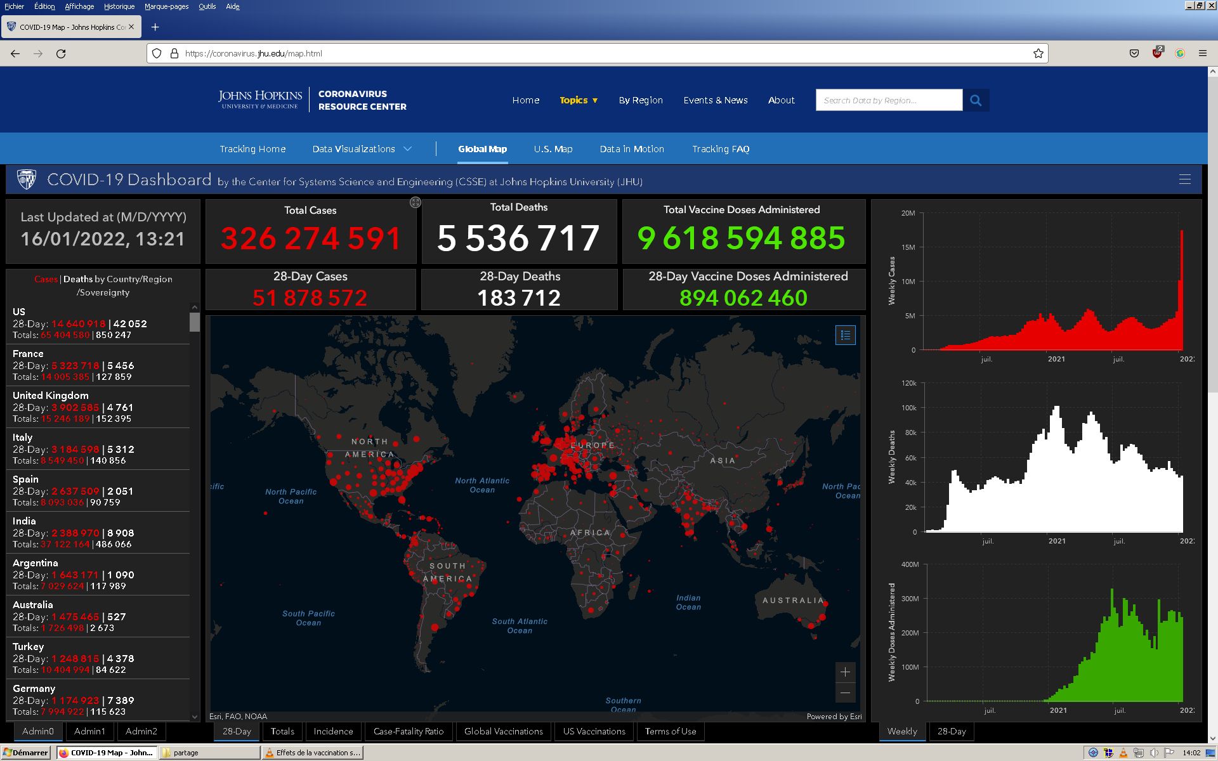Zoom out on the world map
This screenshot has width=1218, height=761.
845,693
